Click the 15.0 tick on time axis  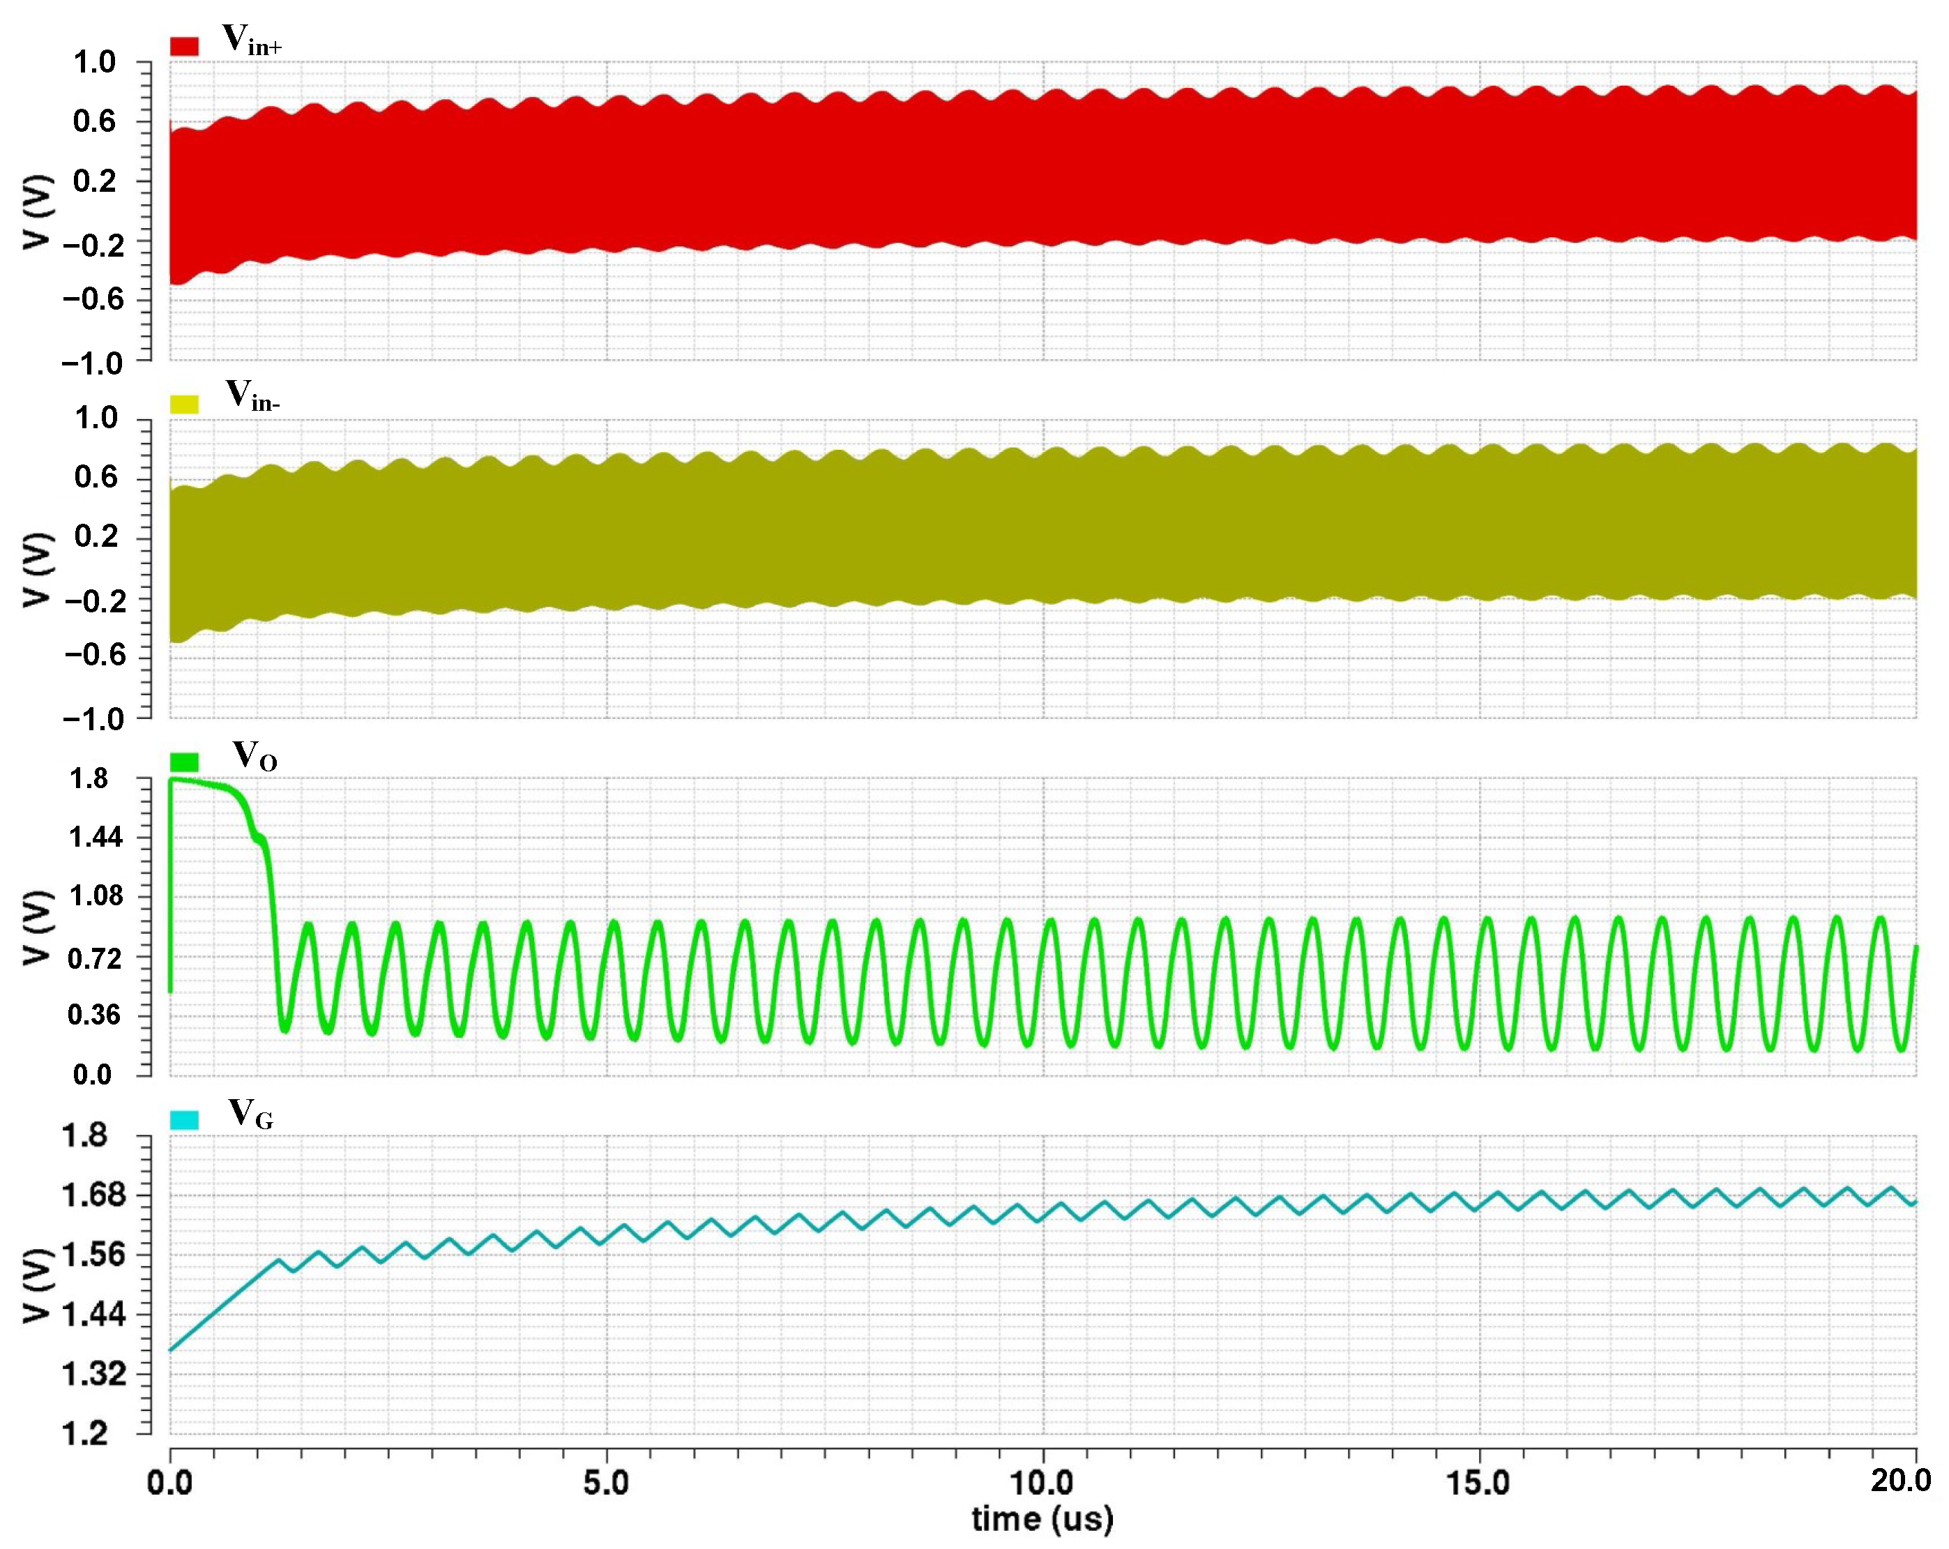1479,1482
